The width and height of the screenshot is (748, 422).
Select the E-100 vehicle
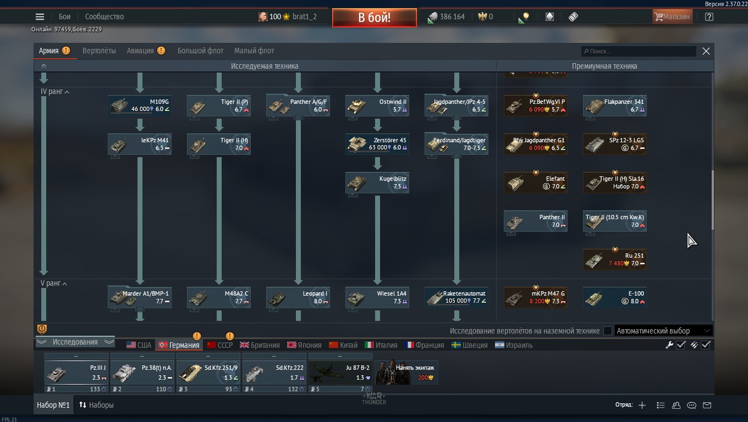[x=615, y=297]
